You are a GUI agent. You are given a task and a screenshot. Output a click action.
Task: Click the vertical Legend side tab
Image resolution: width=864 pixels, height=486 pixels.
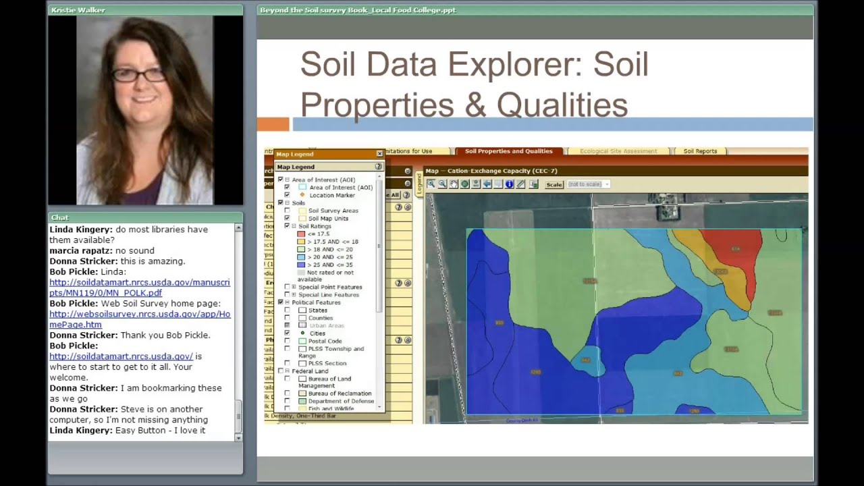[x=419, y=185]
